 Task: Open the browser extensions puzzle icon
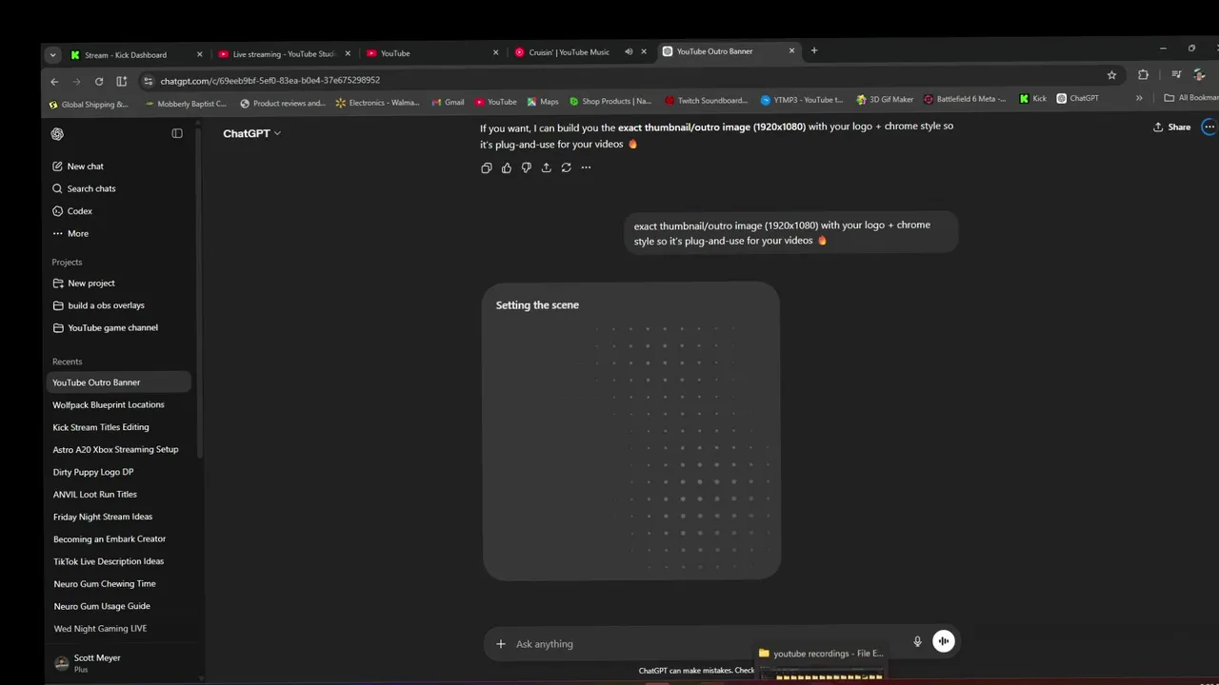click(x=1143, y=75)
